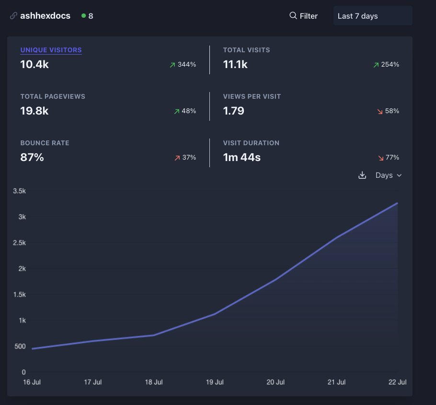Select the Total Pageviews metric
Viewport: 436px width, 405px height.
(53, 96)
